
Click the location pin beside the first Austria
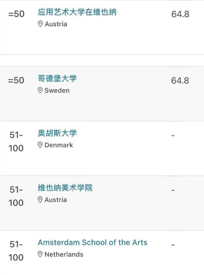pyautogui.click(x=40, y=24)
